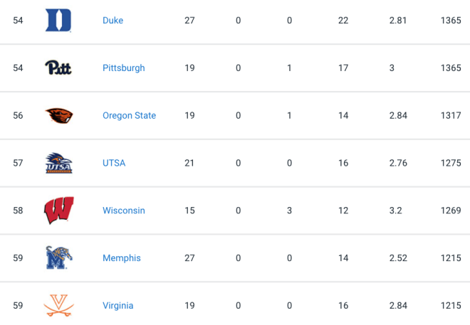Click the Pitt script logo
The width and height of the screenshot is (470, 325).
58,68
